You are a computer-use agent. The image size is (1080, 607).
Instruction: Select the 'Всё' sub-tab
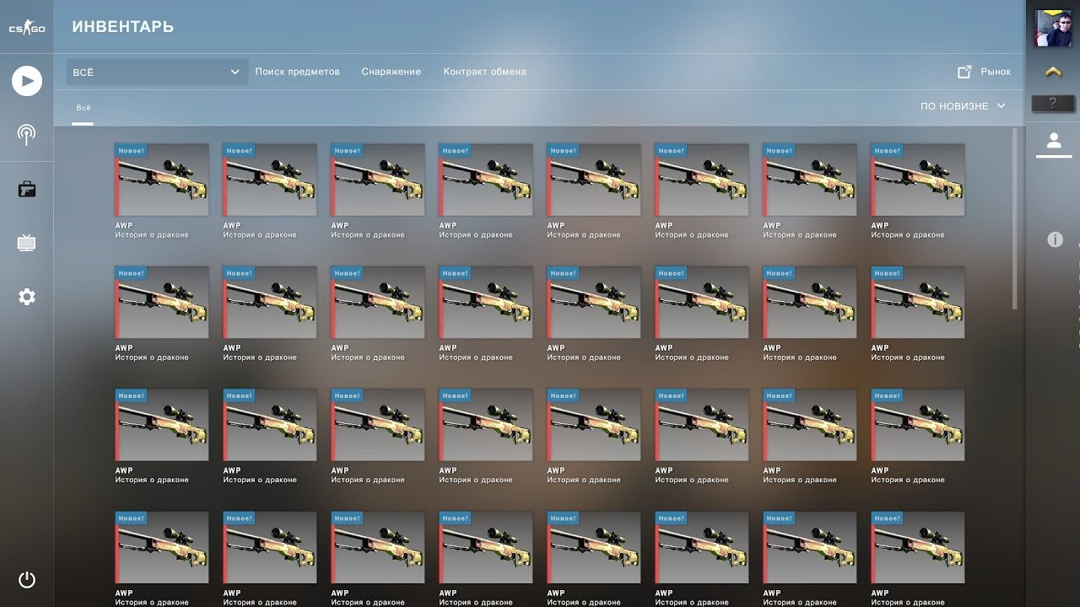coord(83,108)
